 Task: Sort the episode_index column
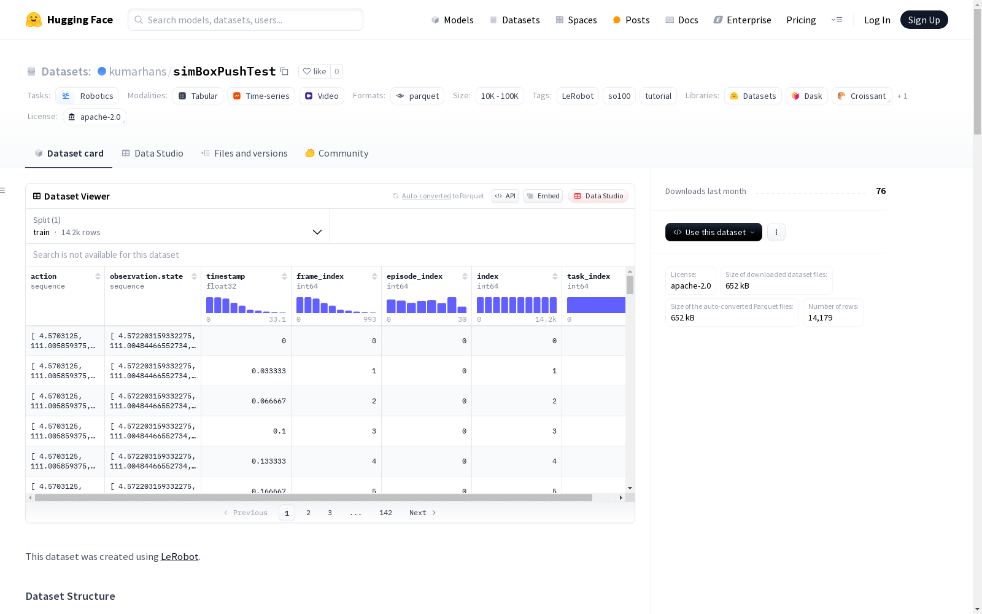tap(465, 276)
